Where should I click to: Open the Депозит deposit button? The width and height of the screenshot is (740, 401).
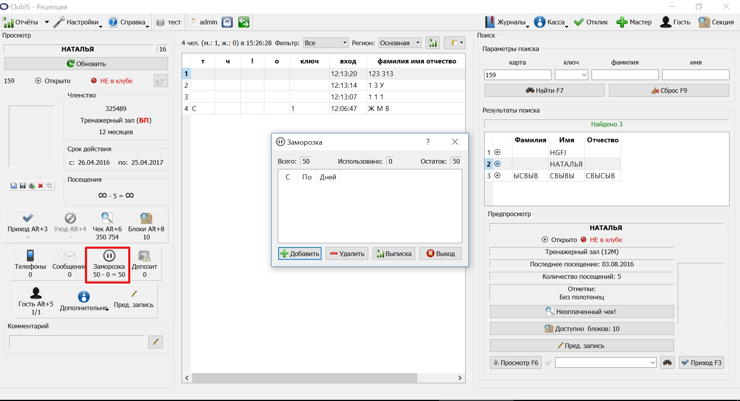click(x=145, y=264)
